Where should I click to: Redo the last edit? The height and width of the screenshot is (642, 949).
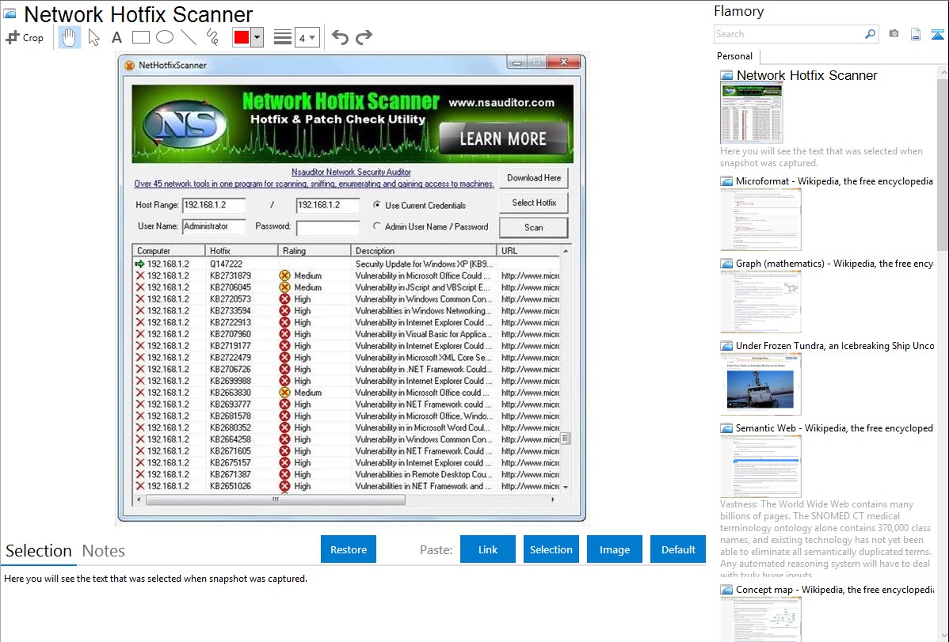coord(364,37)
